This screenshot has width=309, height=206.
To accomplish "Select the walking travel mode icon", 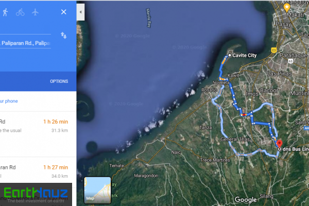I will pyautogui.click(x=5, y=12).
